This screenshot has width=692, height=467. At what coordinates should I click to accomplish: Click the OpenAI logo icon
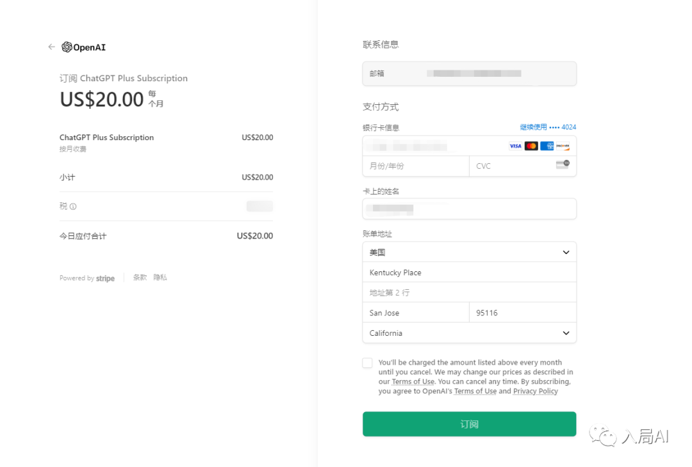(67, 47)
